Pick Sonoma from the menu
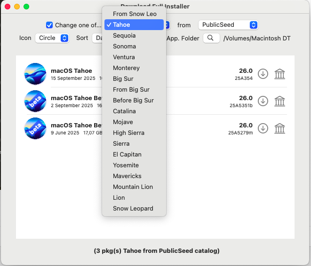311x266 pixels. pyautogui.click(x=134, y=47)
